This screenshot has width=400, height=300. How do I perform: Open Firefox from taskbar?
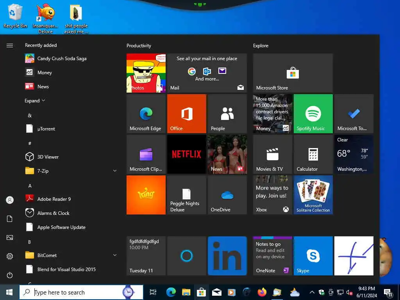[262, 292]
